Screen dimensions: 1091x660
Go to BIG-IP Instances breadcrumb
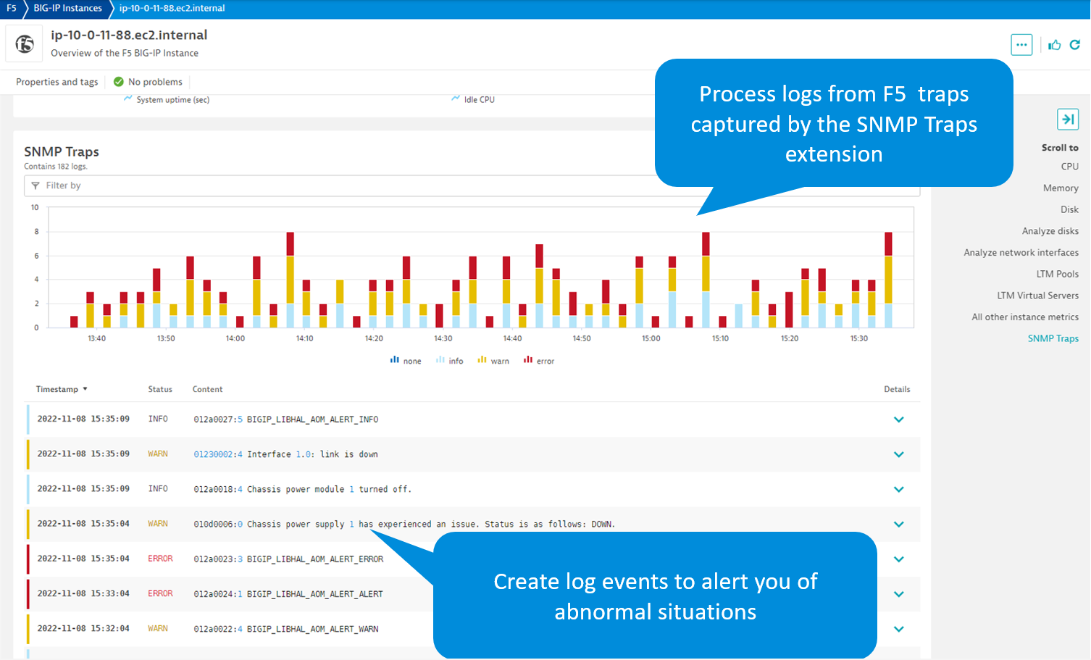tap(67, 9)
